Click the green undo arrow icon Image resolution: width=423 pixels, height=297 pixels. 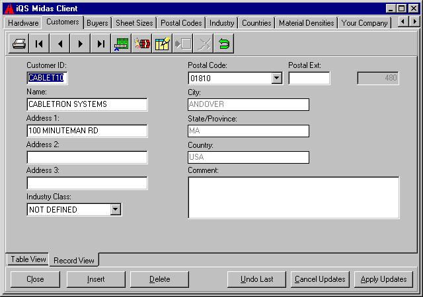coord(223,44)
